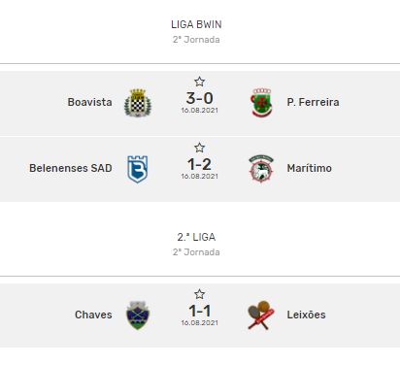Open the Chaves team name link
Viewport: 400px width, 365px height.
click(x=93, y=315)
